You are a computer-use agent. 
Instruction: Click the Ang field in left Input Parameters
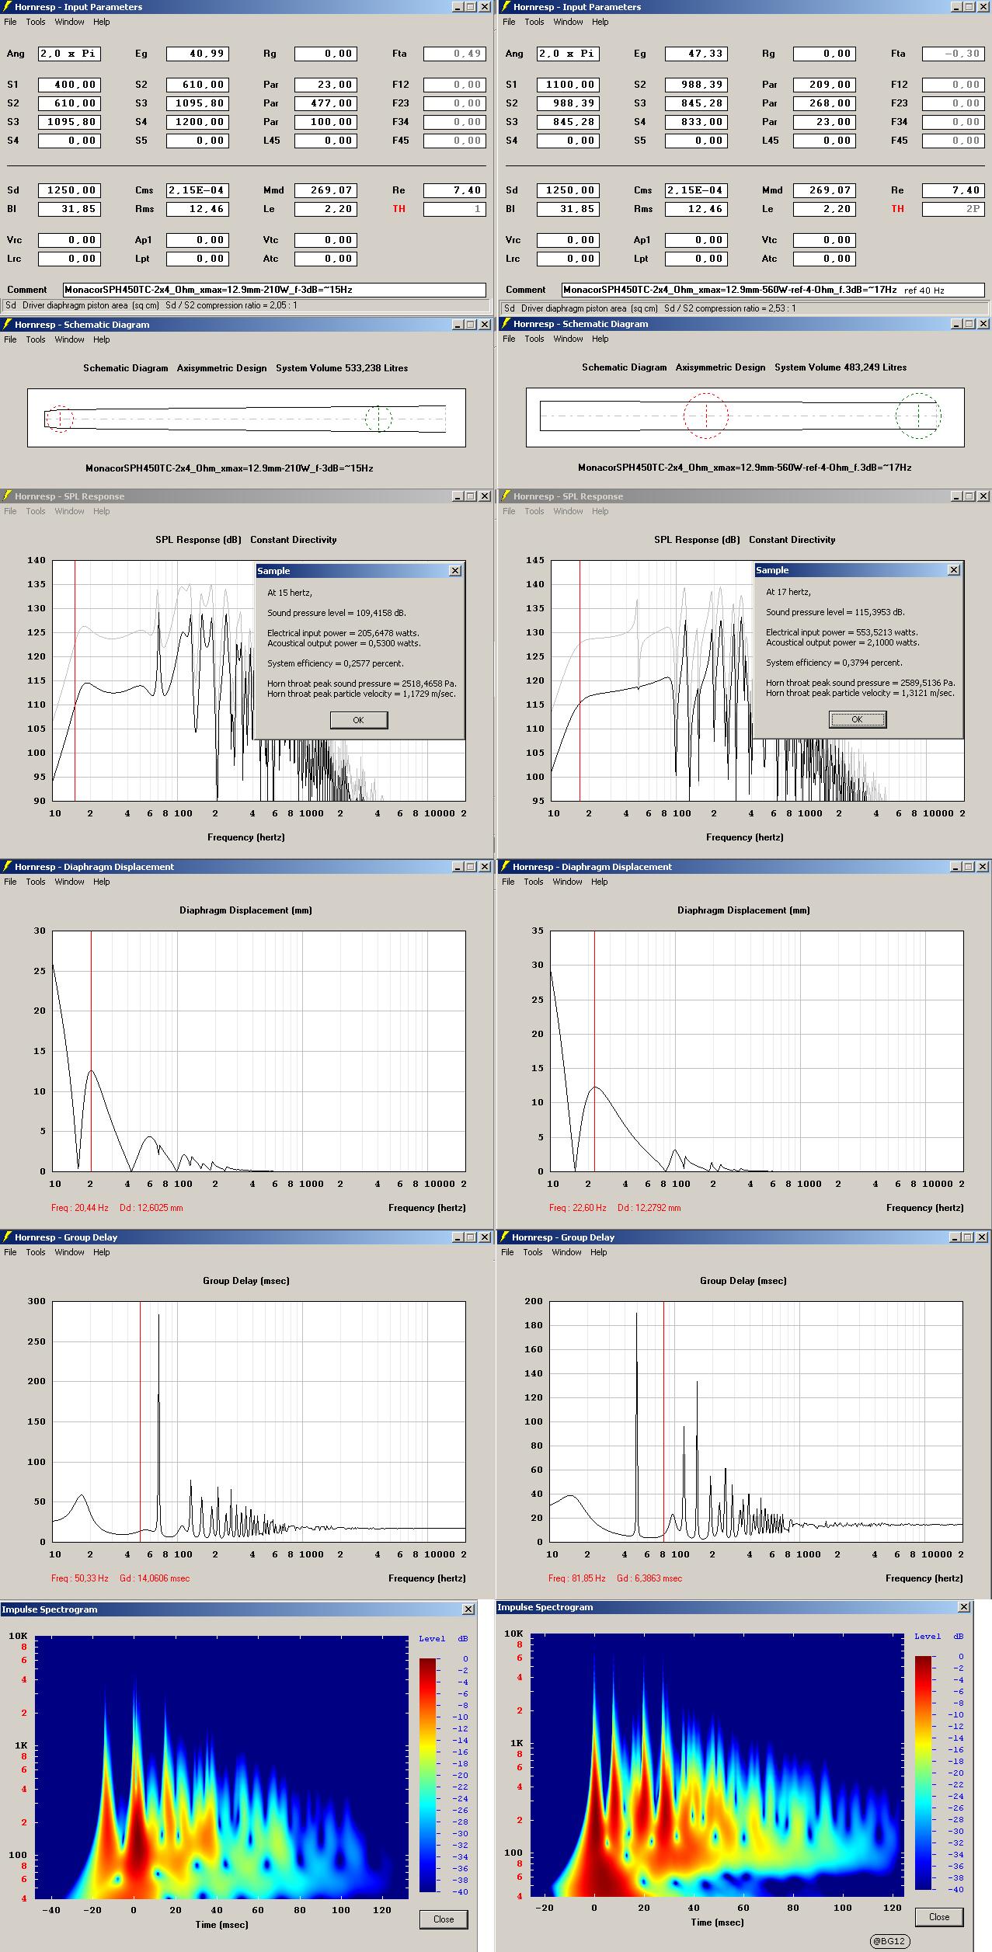coord(69,54)
